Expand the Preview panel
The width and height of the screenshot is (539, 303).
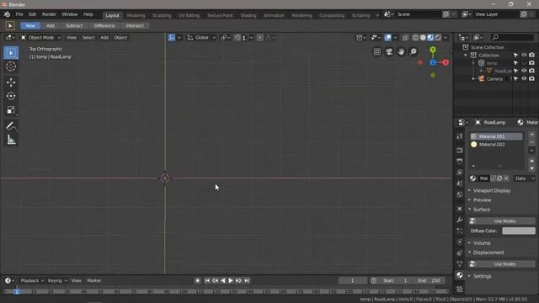point(482,200)
